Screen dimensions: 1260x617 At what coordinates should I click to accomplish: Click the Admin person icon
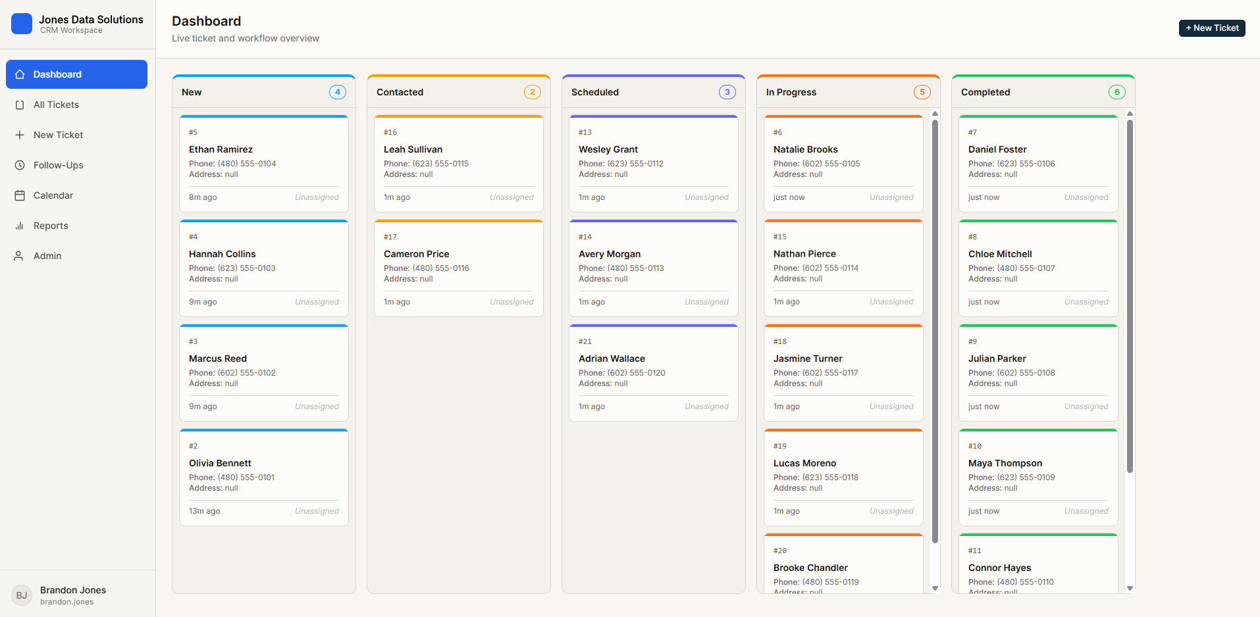pyautogui.click(x=20, y=256)
